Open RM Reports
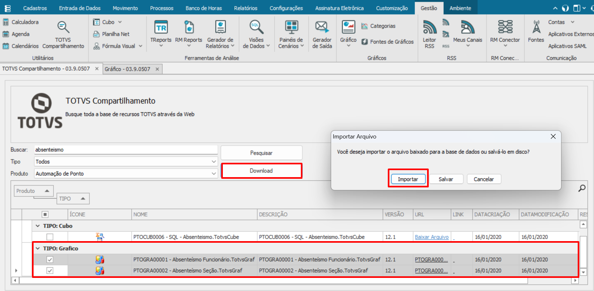Screen dimensions: 594x291 [x=189, y=34]
